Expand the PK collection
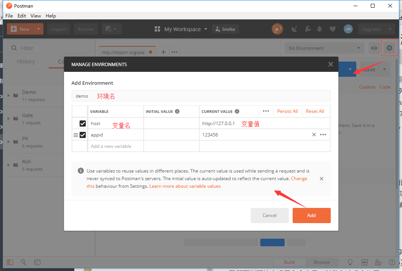This screenshot has height=271, width=402. [8, 142]
